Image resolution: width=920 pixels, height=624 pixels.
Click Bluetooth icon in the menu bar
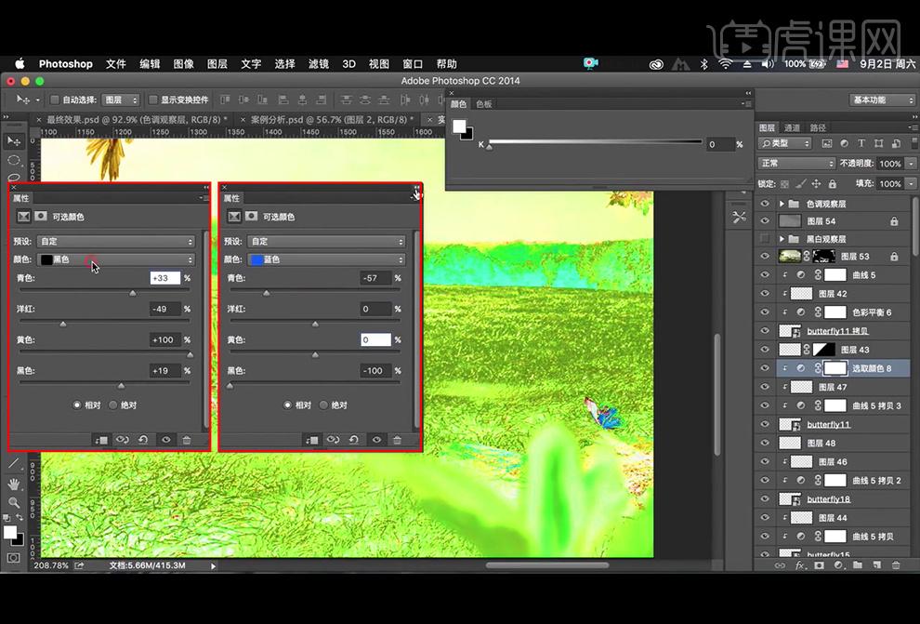[x=704, y=63]
